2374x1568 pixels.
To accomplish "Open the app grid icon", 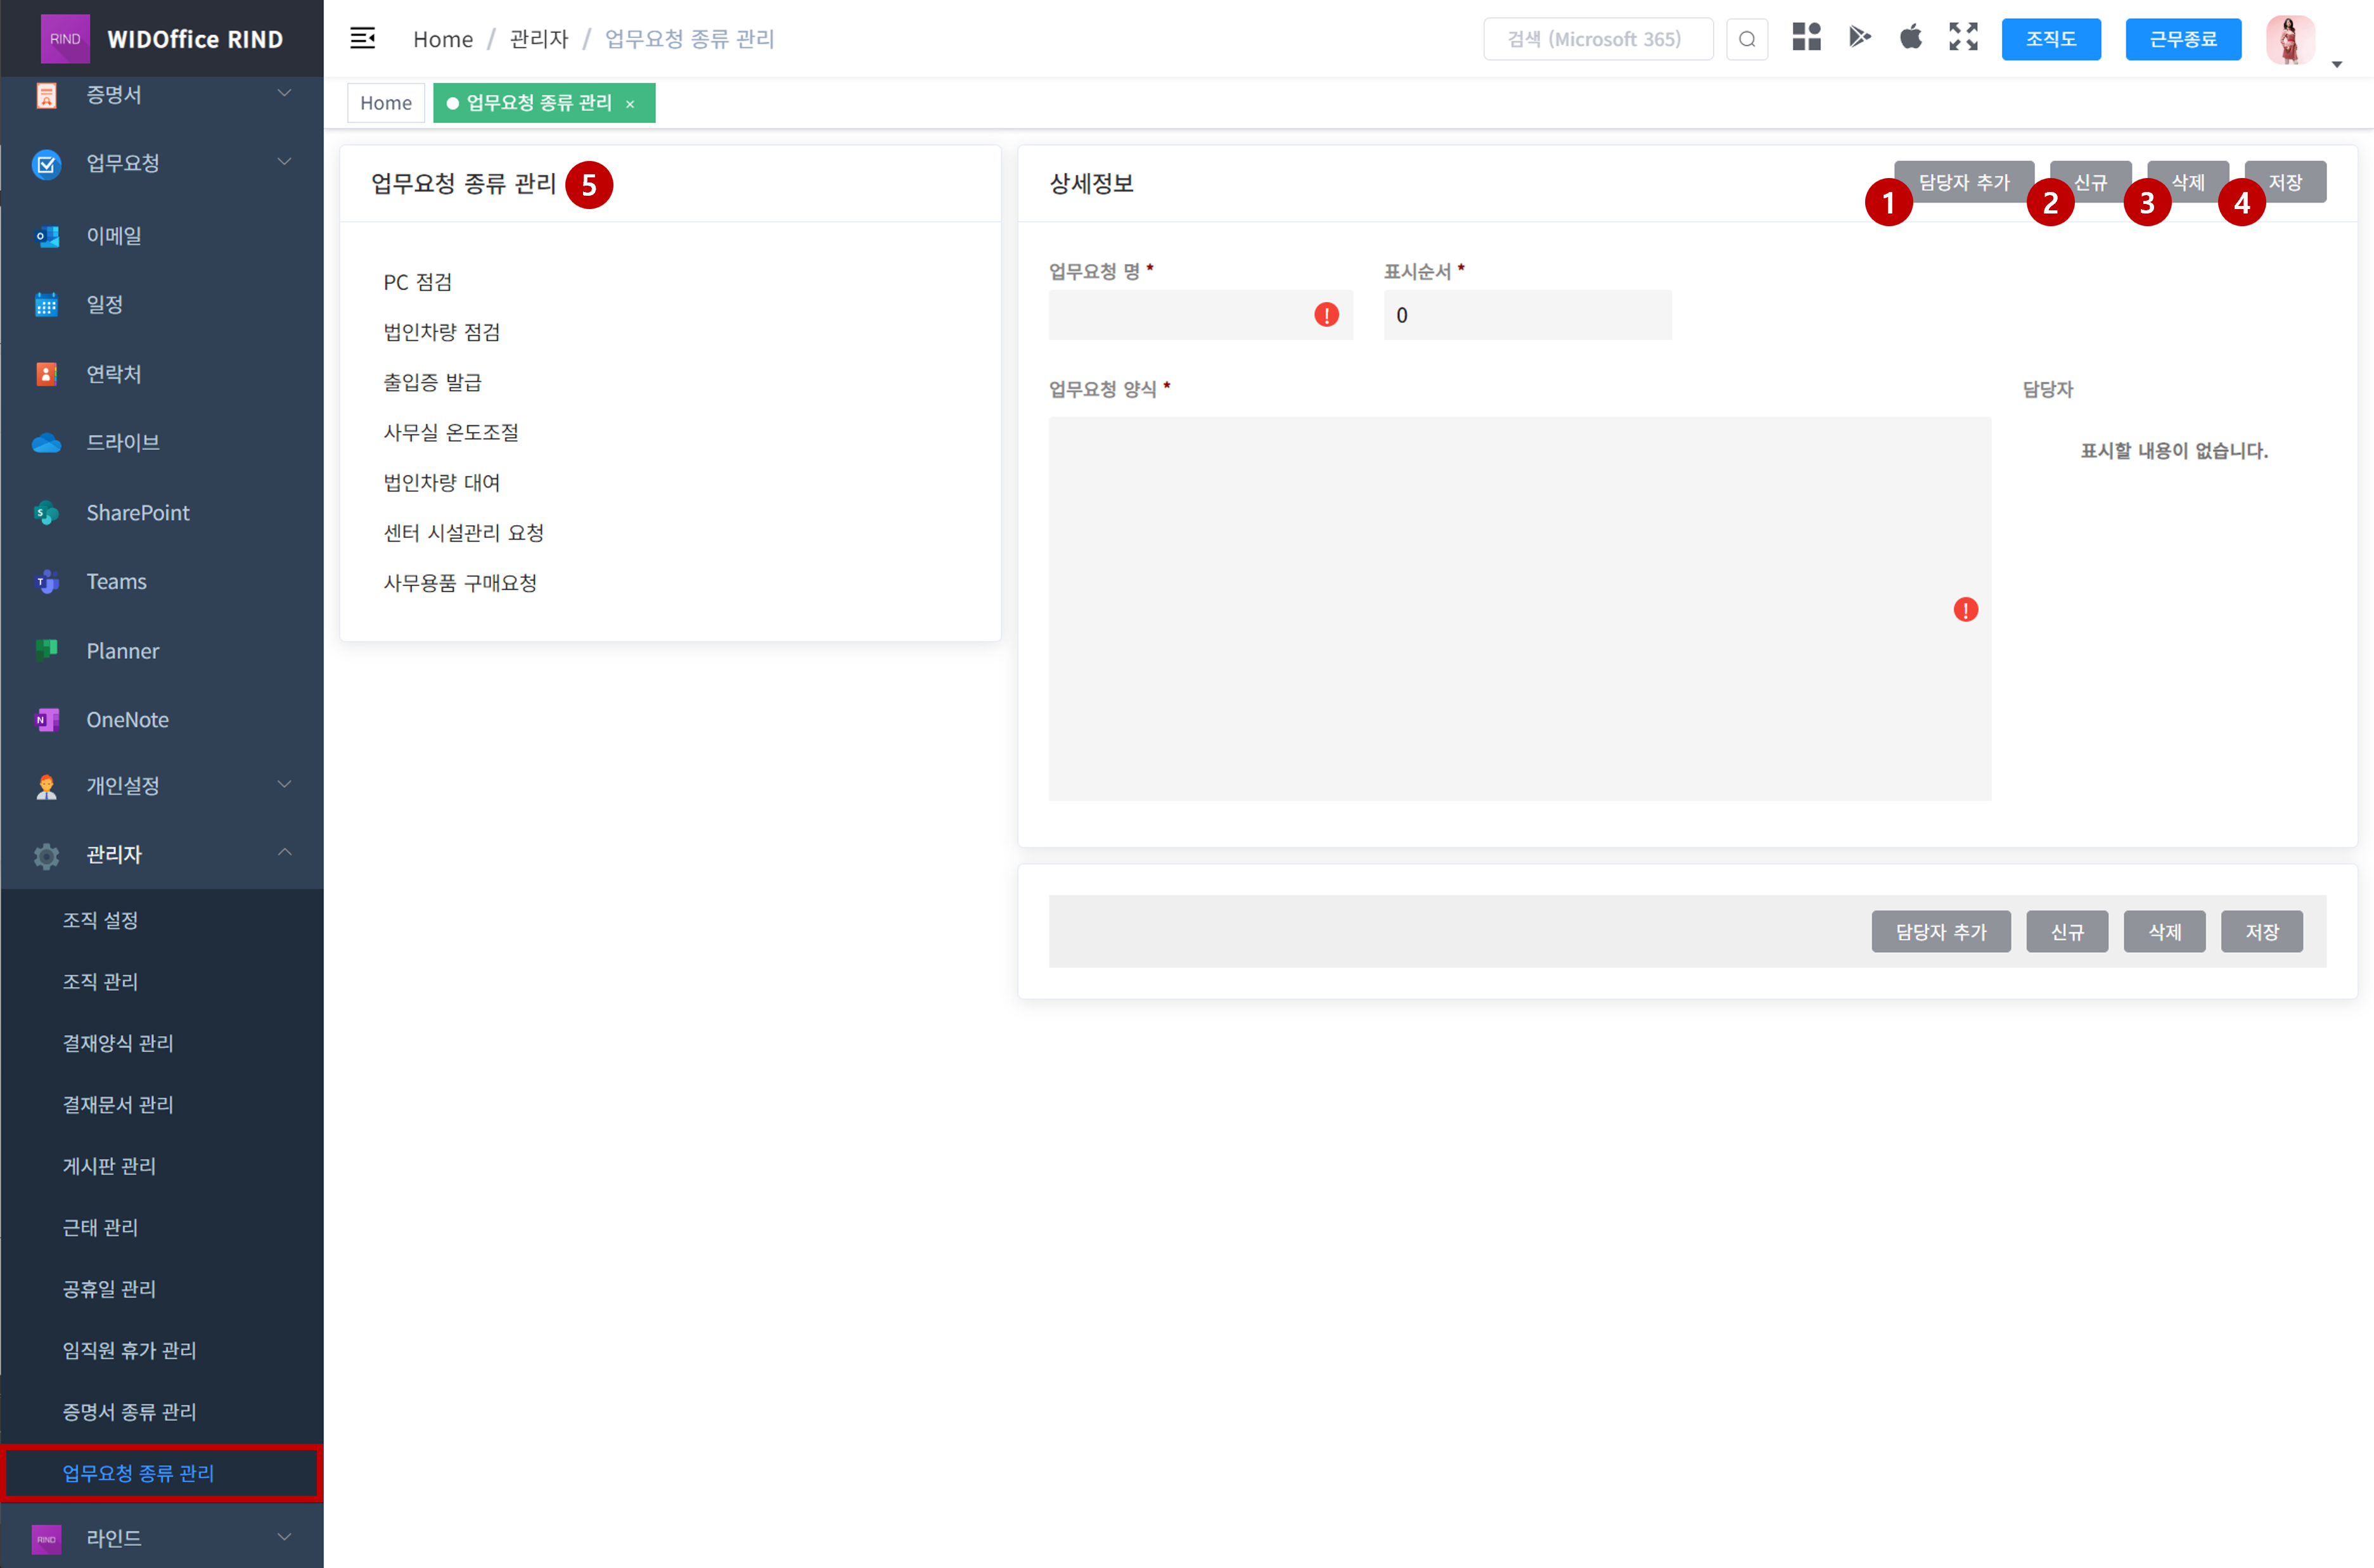I will coord(1806,38).
